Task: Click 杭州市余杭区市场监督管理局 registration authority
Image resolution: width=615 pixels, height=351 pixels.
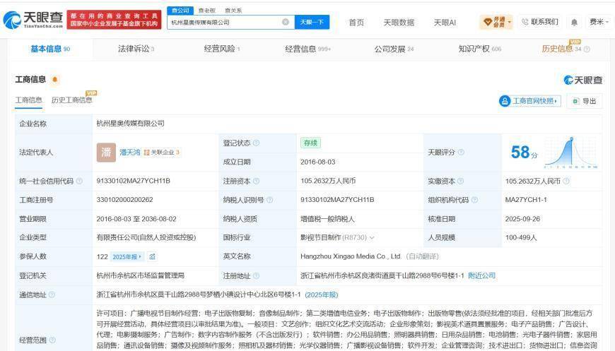Action: click(x=141, y=275)
